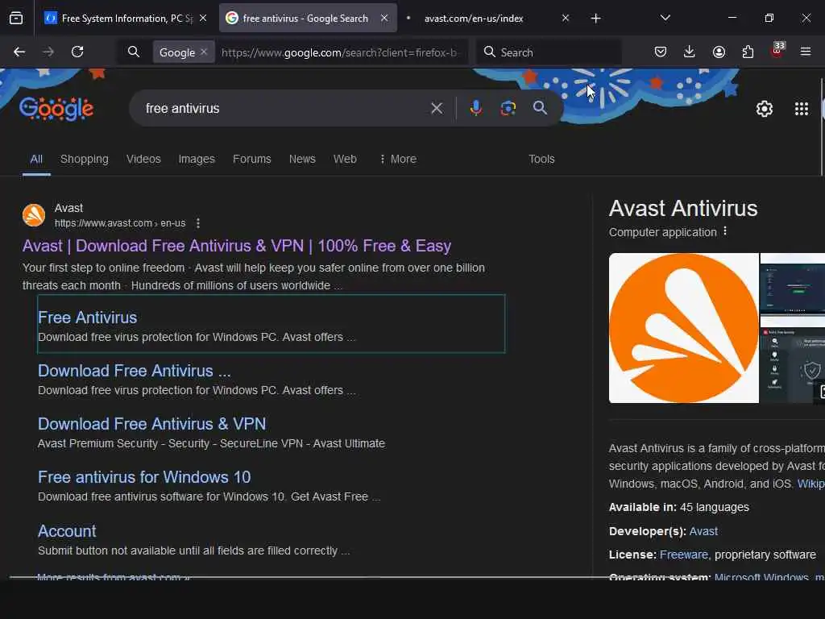This screenshot has width=825, height=619.
Task: Open the Extensions puzzle icon
Action: tap(748, 52)
